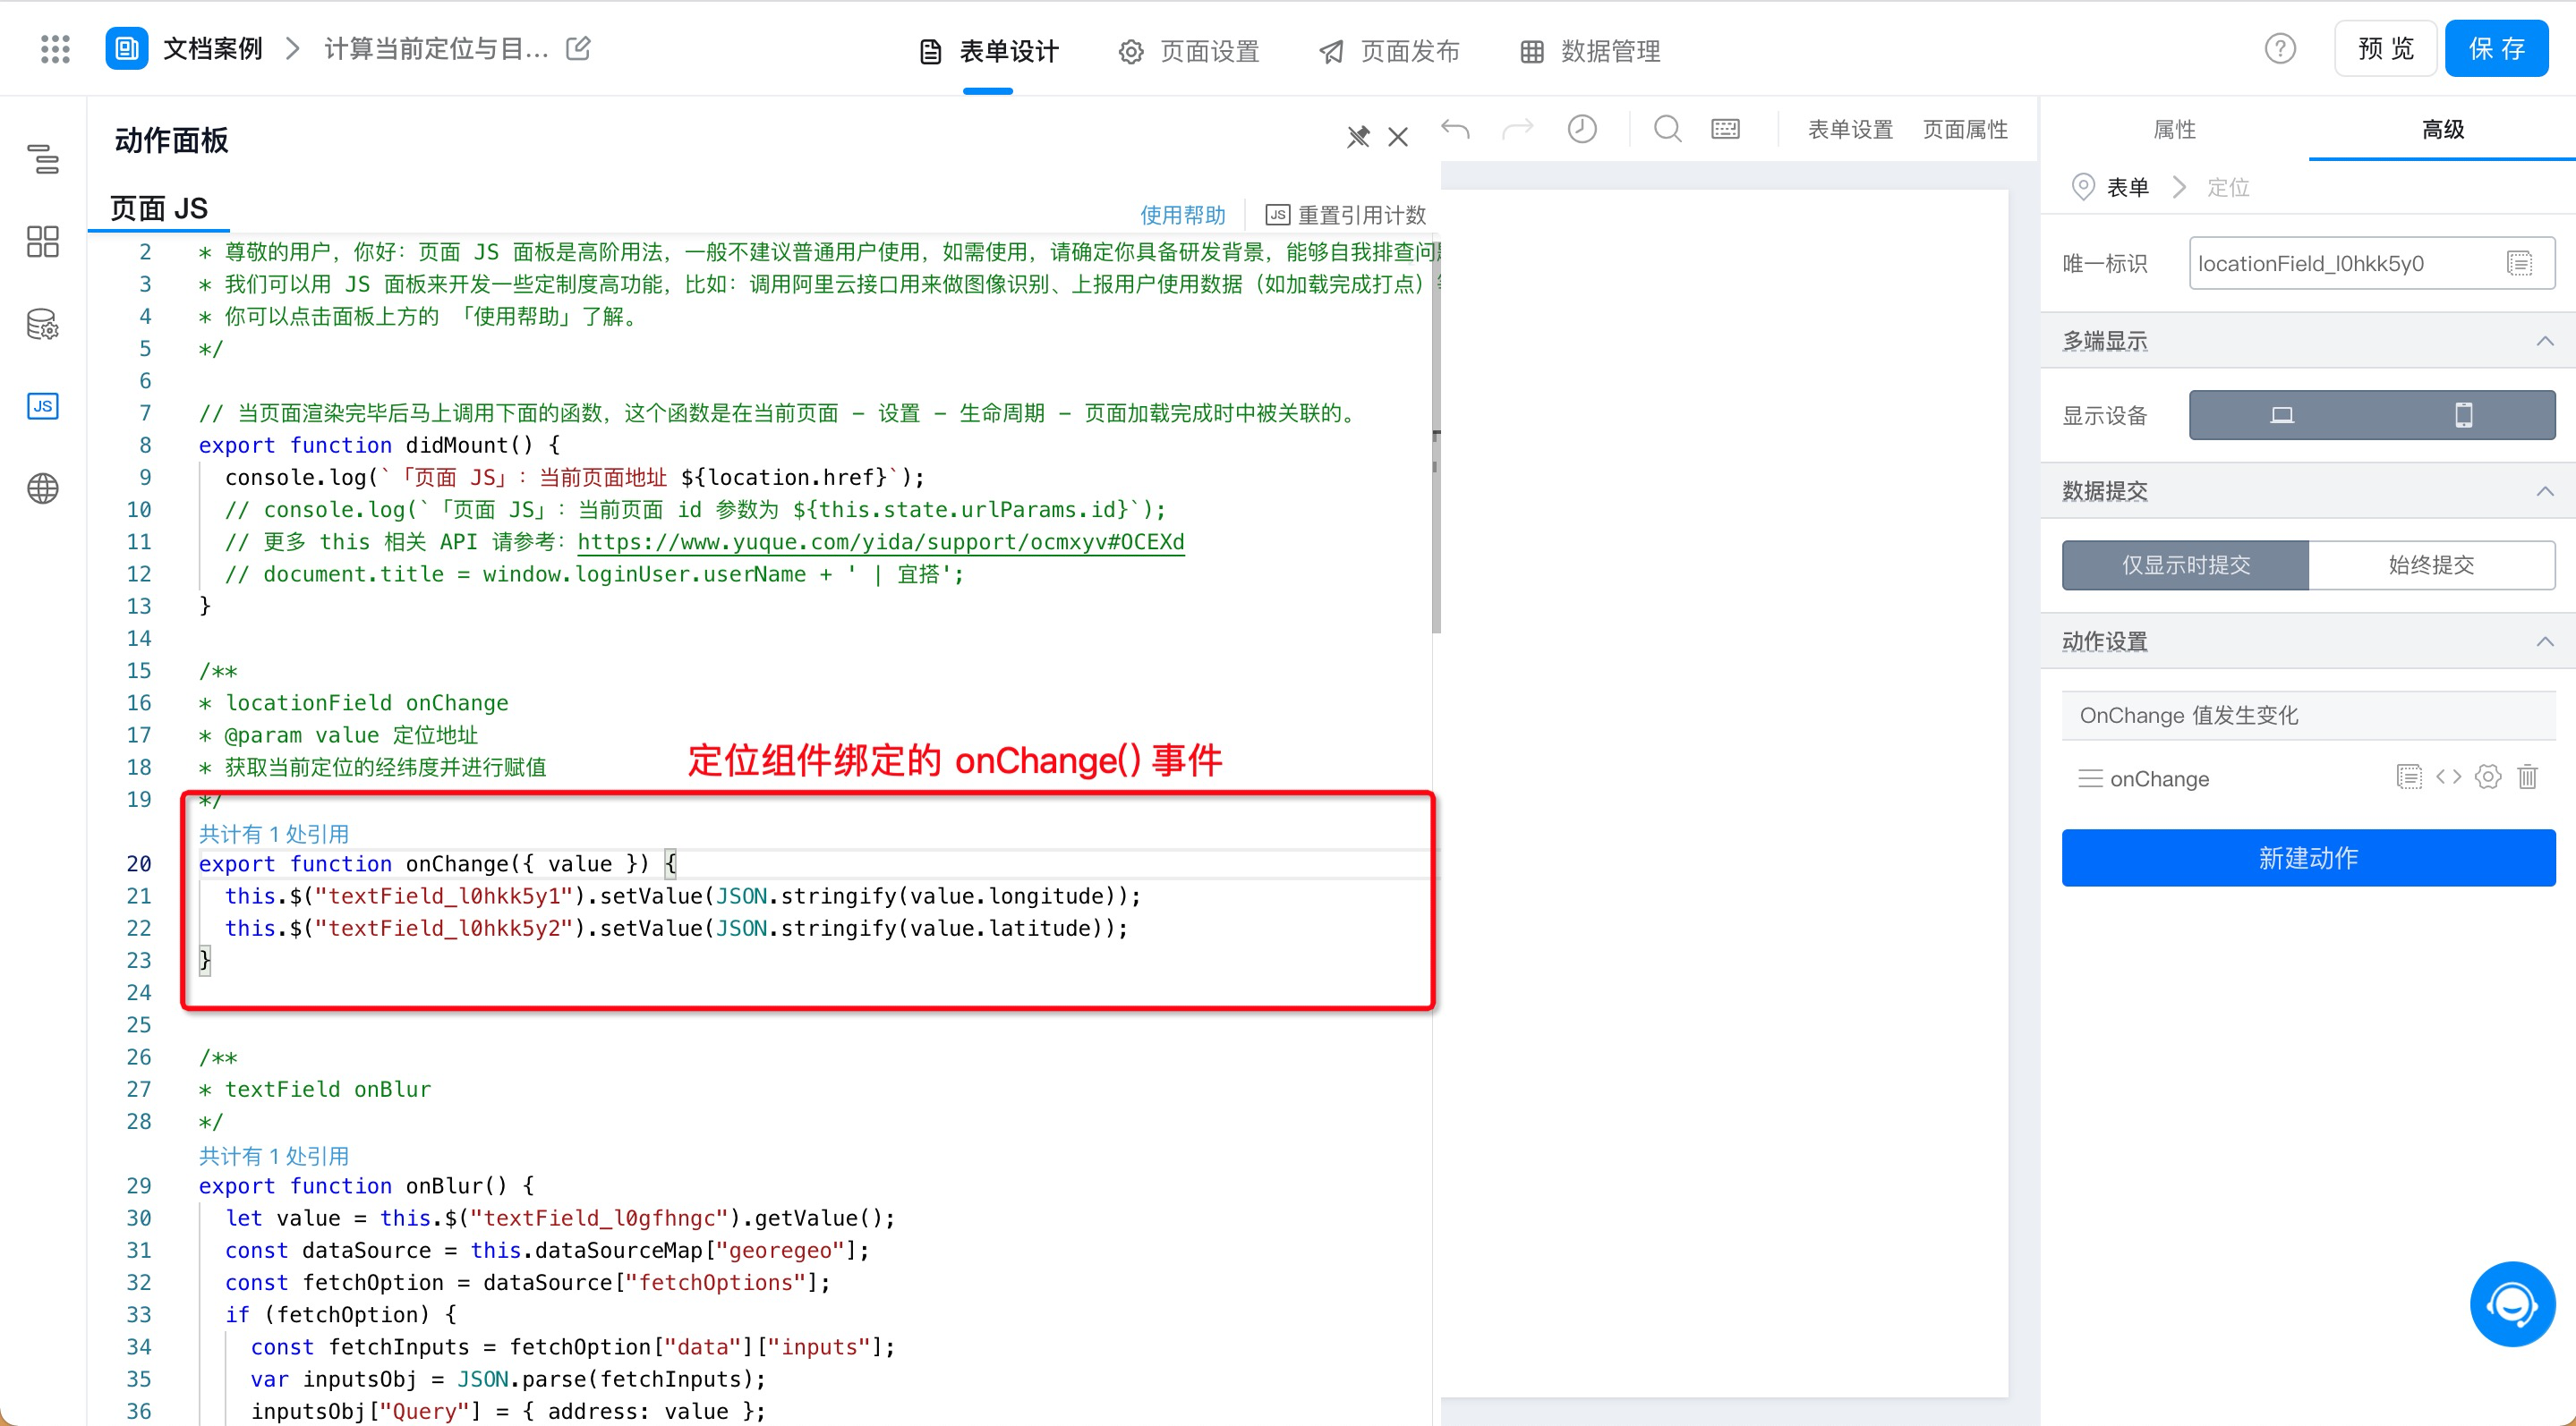Click the location pin breadcrumb icon
Image resolution: width=2576 pixels, height=1426 pixels.
tap(2083, 187)
